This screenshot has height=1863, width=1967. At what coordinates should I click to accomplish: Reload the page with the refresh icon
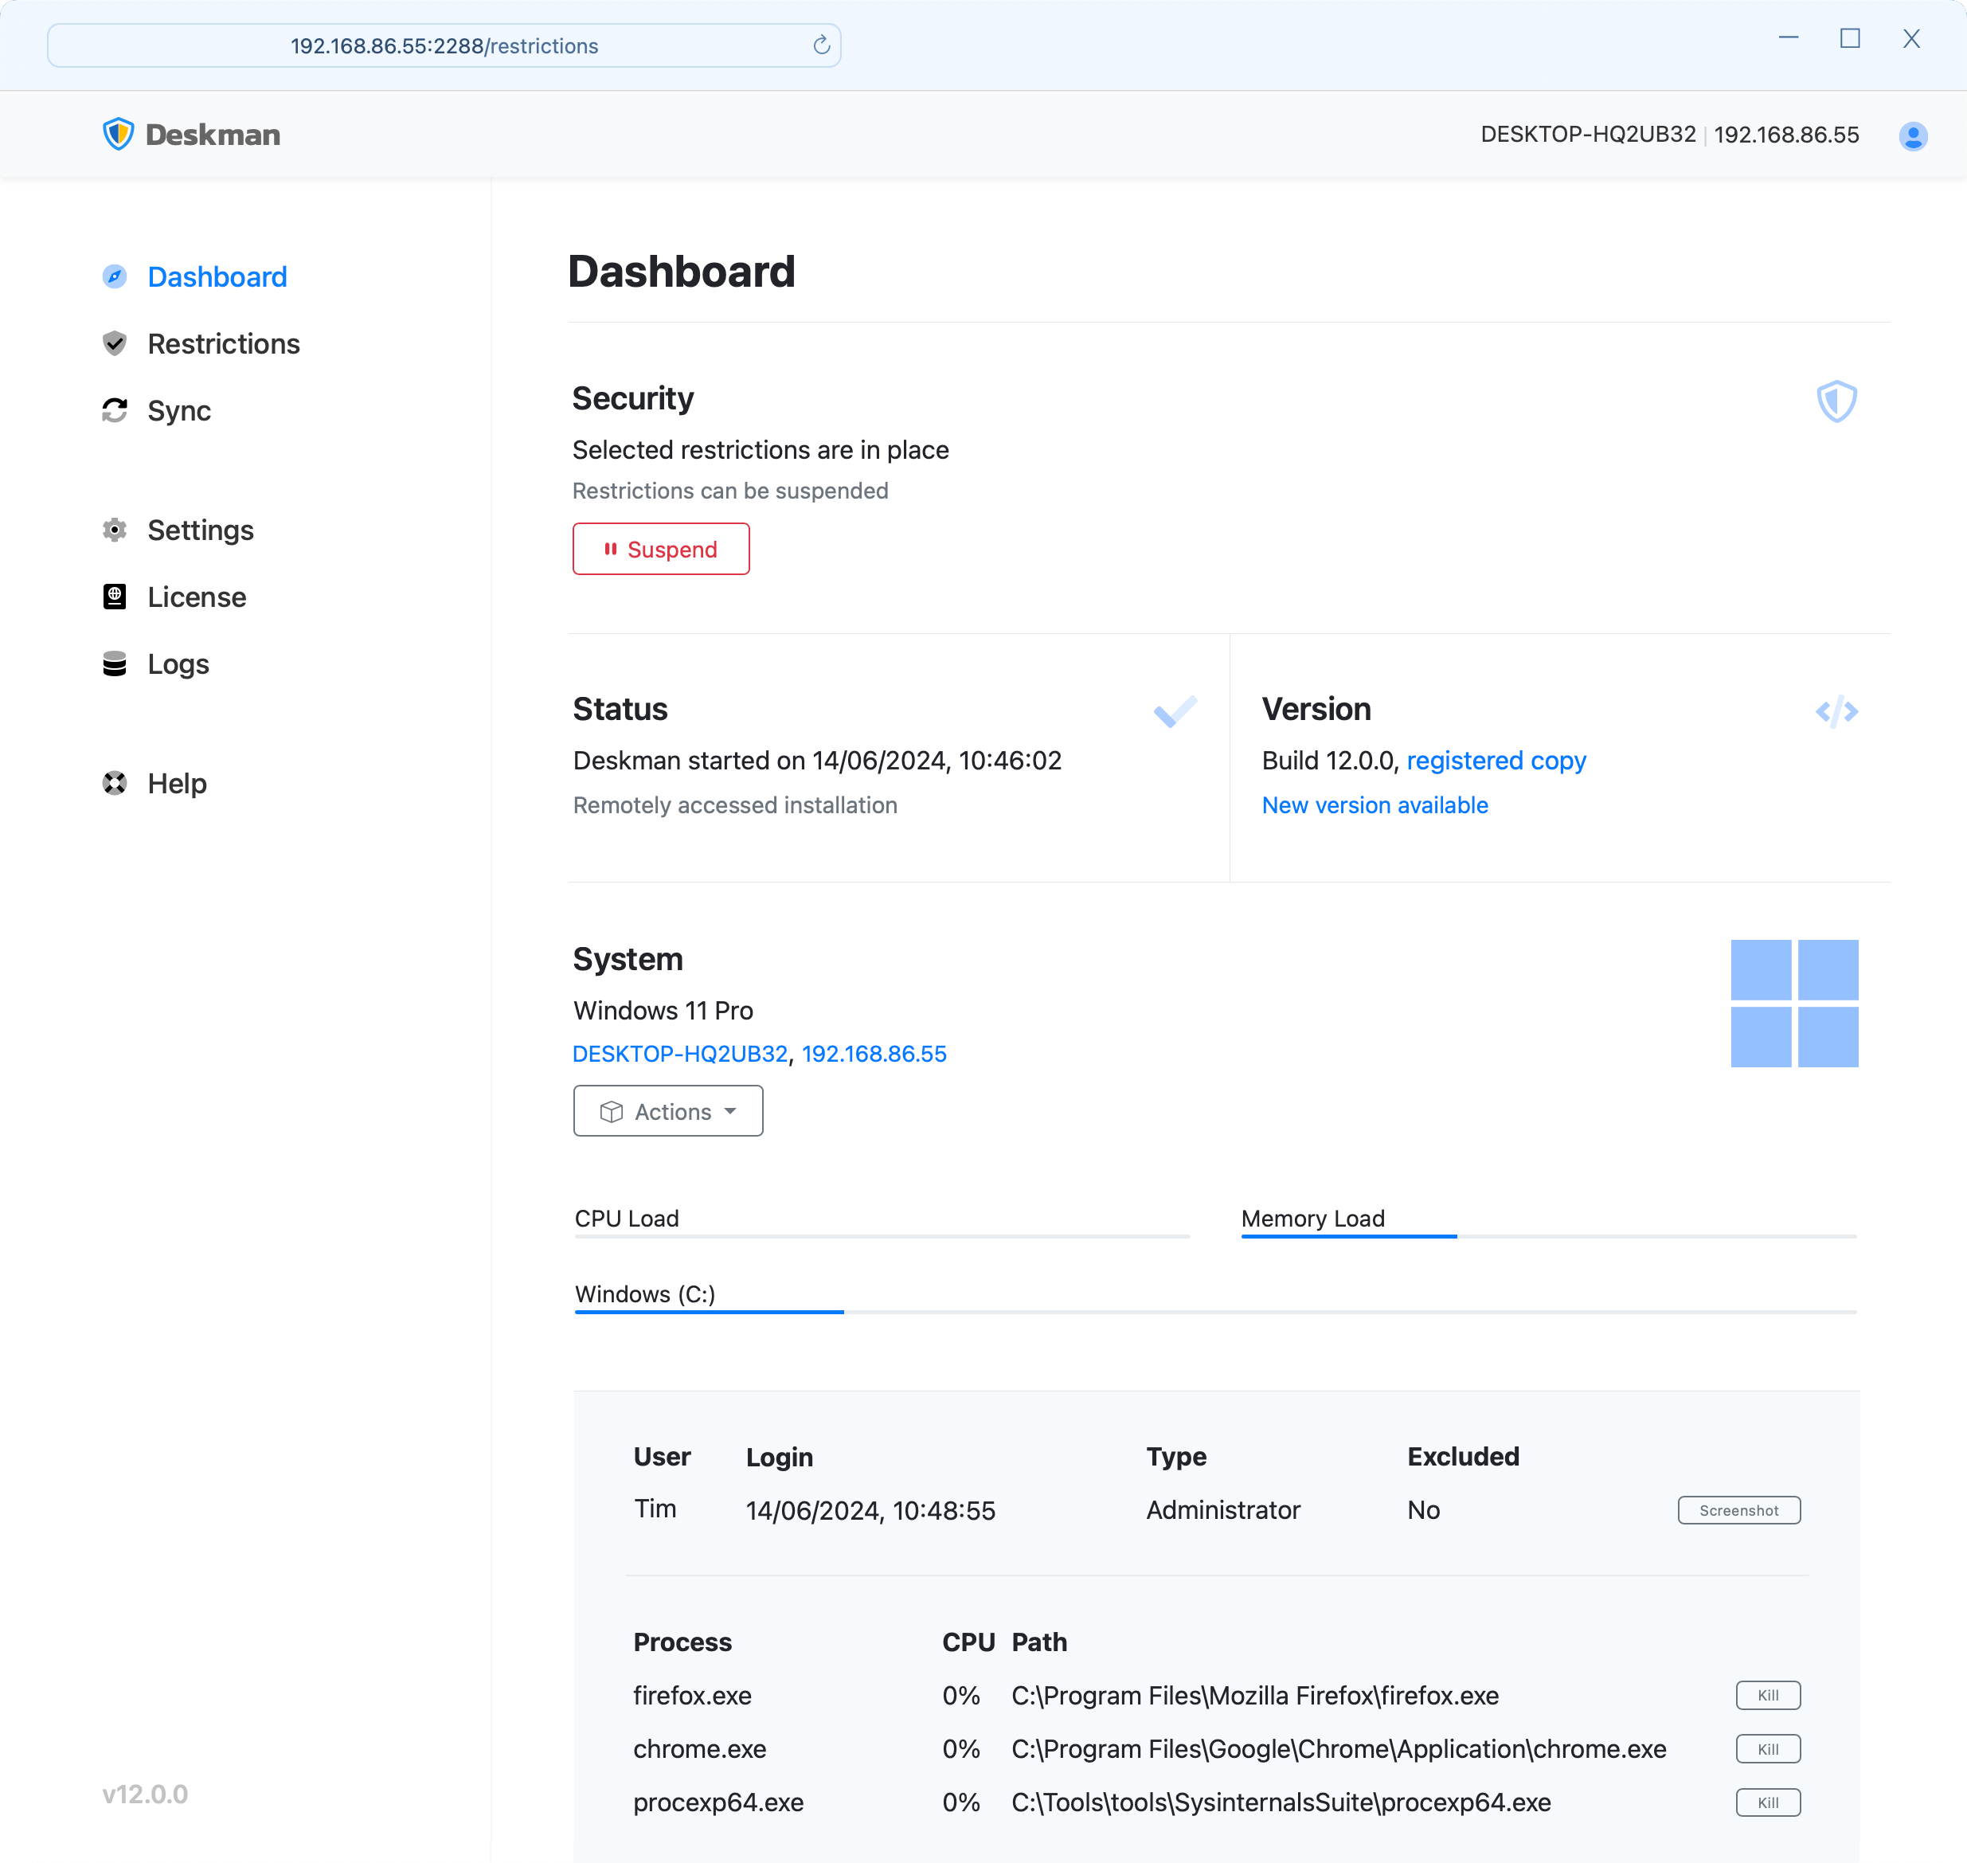[x=821, y=45]
